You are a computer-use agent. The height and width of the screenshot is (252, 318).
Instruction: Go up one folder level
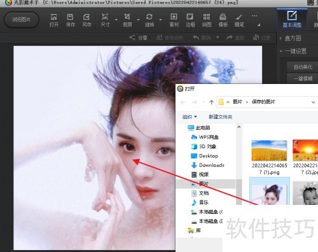coord(211,102)
